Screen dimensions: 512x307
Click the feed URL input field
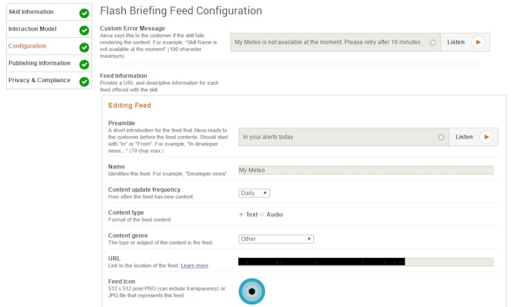[x=366, y=261]
